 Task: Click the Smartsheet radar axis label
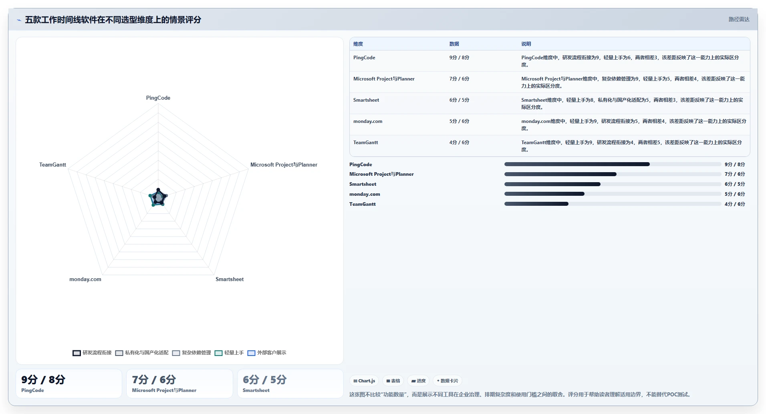point(230,279)
